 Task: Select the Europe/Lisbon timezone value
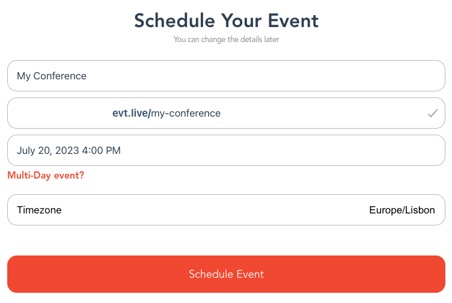coord(402,210)
